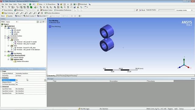
Task: Open the Edit menu
Action: (6, 4)
